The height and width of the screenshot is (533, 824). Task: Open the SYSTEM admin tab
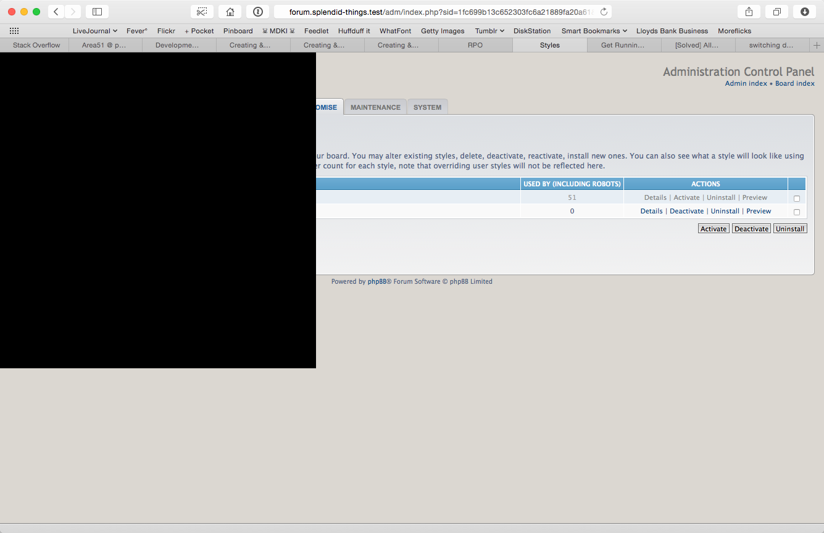coord(427,107)
